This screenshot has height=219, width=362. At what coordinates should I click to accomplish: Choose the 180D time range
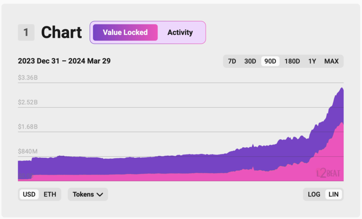(x=292, y=61)
